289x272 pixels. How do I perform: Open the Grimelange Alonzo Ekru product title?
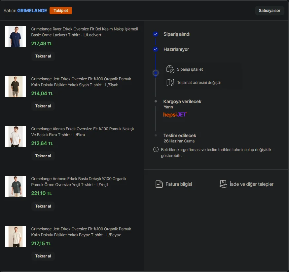[x=83, y=132]
